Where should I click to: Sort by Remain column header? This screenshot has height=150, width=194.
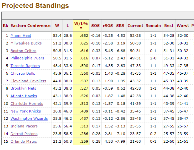(x=153, y=26)
